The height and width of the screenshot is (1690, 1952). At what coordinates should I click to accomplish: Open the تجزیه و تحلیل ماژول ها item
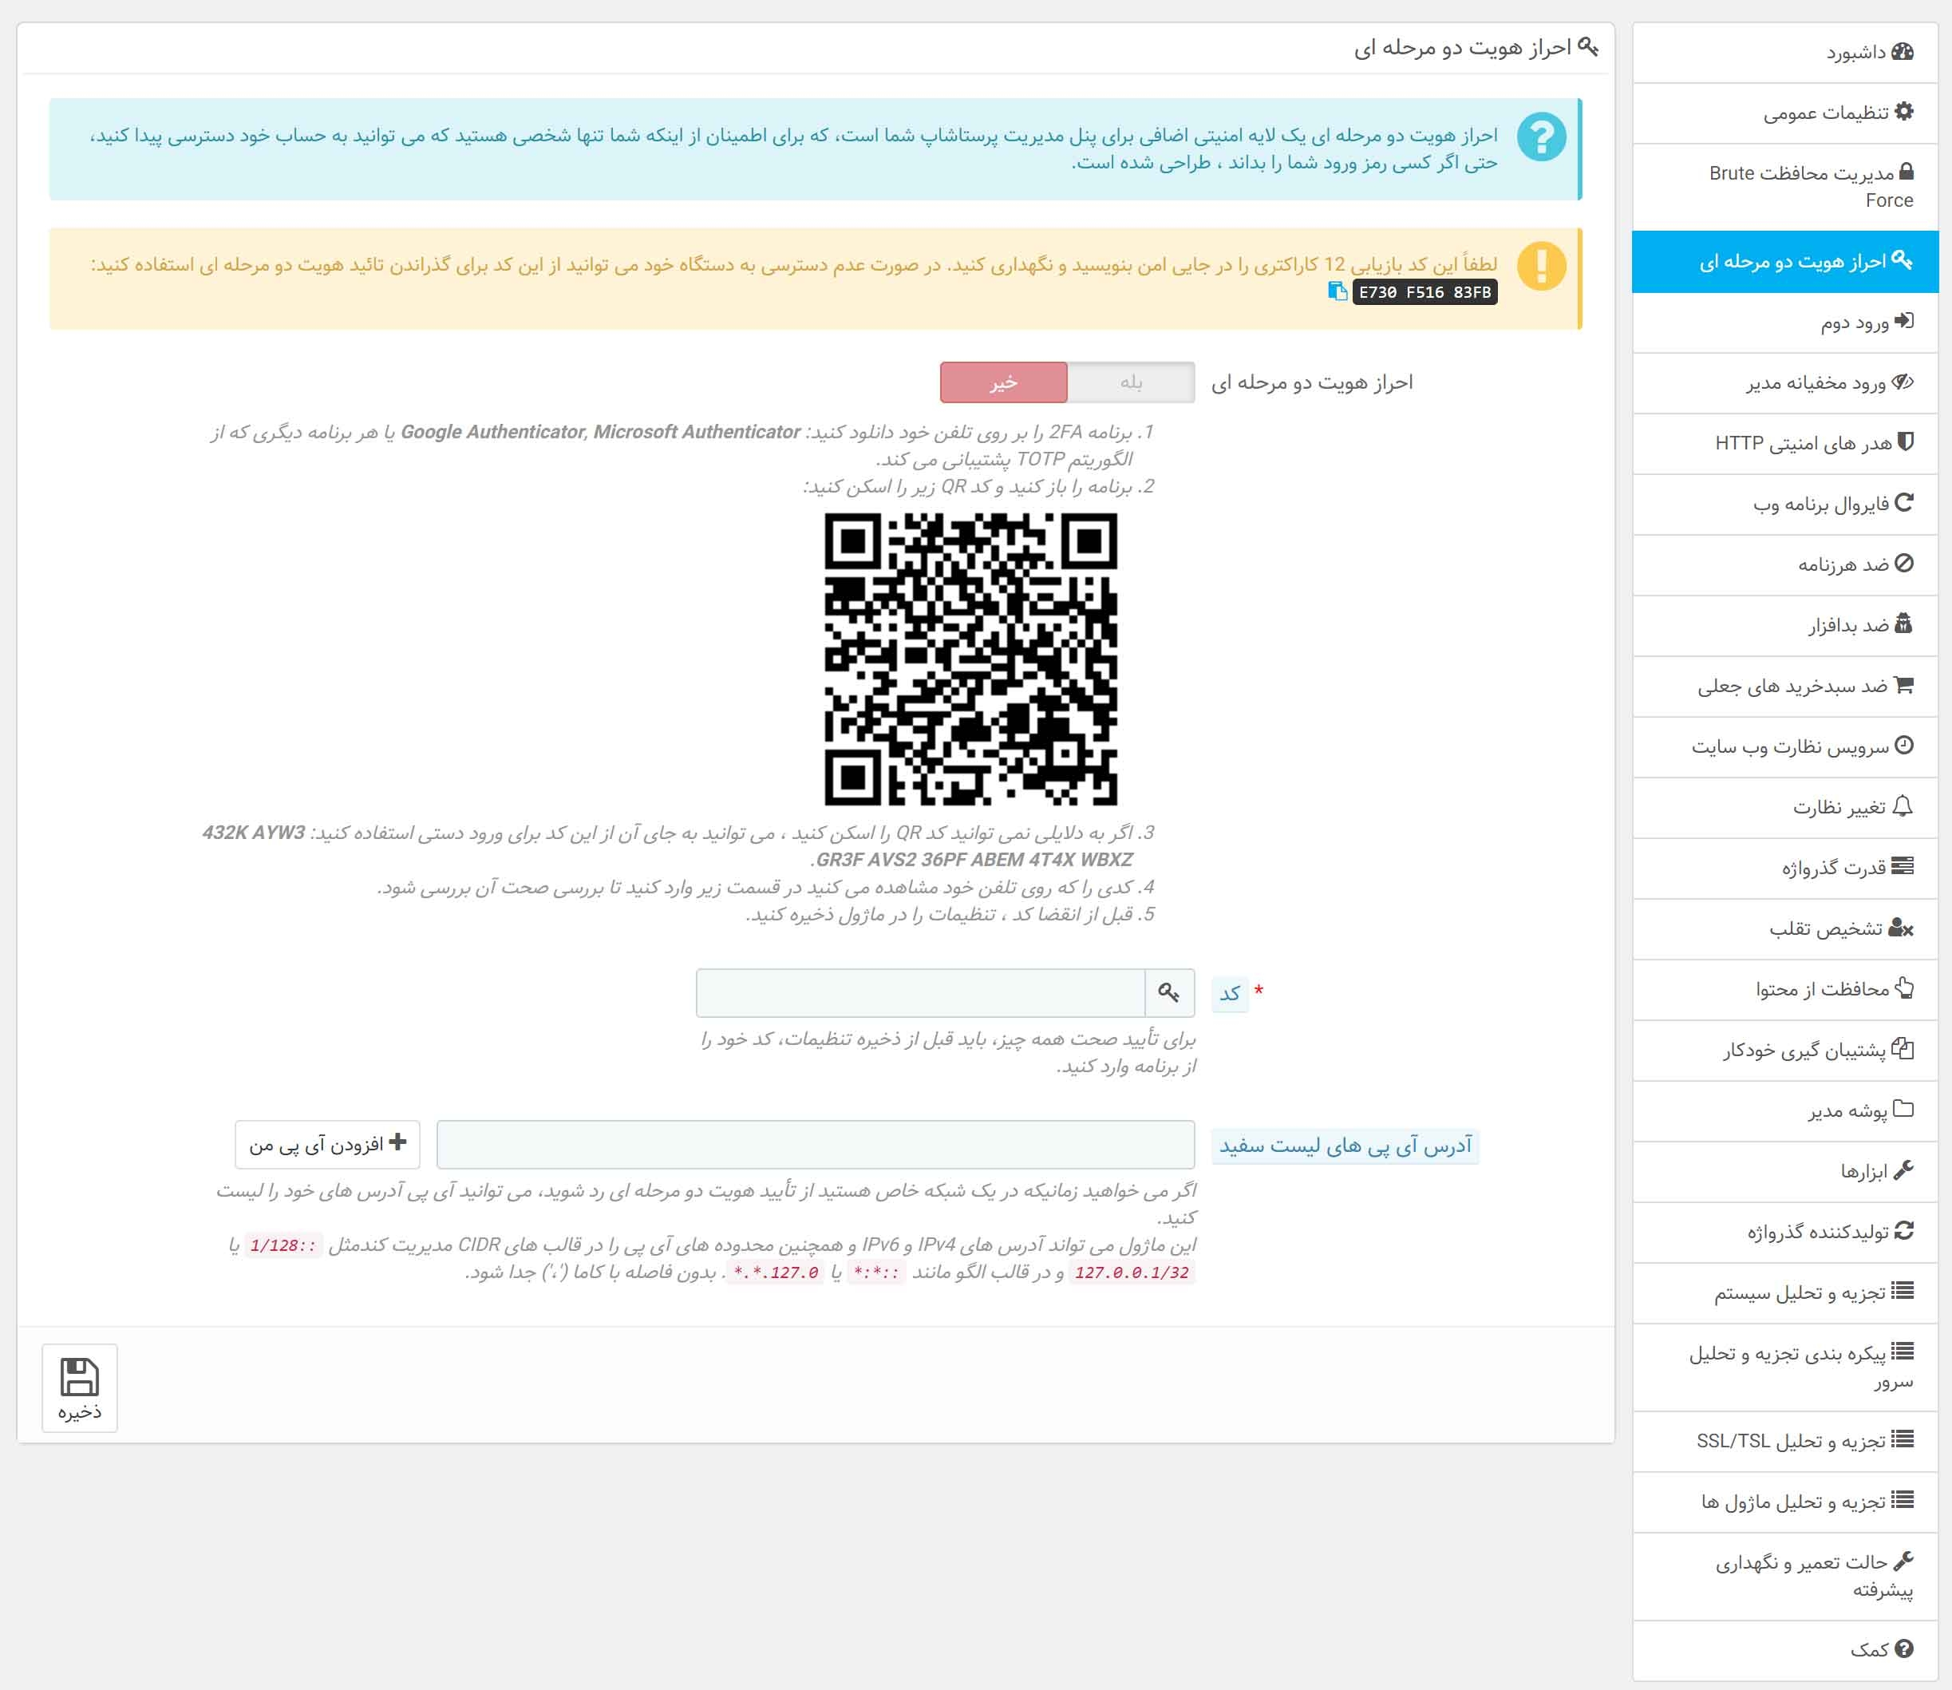pyautogui.click(x=1784, y=1502)
